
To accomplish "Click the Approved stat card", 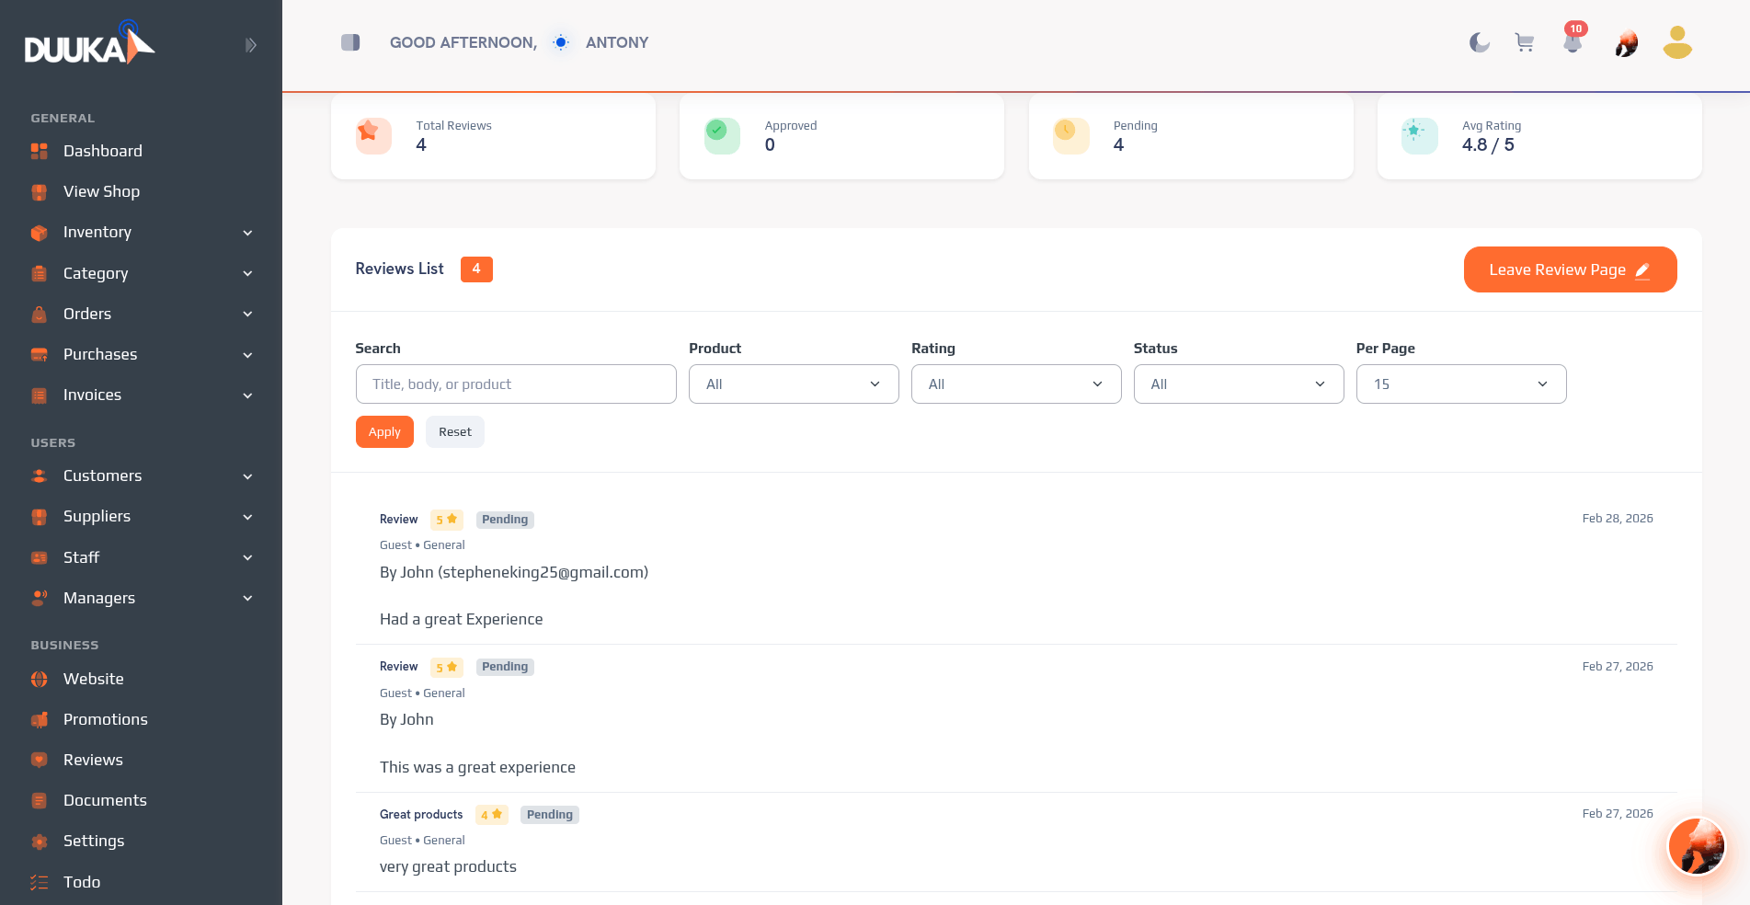I will 841,136.
